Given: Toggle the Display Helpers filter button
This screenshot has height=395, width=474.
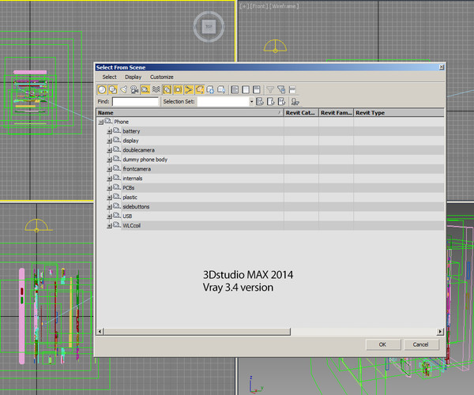Looking at the screenshot, I should click(x=145, y=89).
